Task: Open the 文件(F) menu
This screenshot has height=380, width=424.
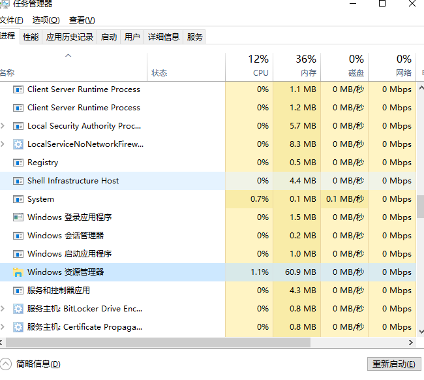Action: tap(11, 20)
